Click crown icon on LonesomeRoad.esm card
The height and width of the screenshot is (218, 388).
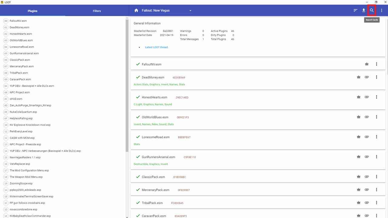359,137
